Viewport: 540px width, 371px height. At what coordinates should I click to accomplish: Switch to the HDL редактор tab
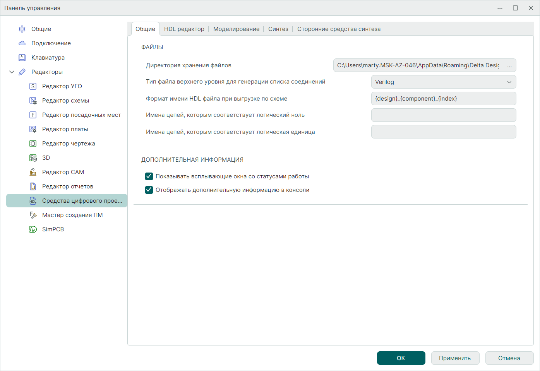[x=184, y=29]
